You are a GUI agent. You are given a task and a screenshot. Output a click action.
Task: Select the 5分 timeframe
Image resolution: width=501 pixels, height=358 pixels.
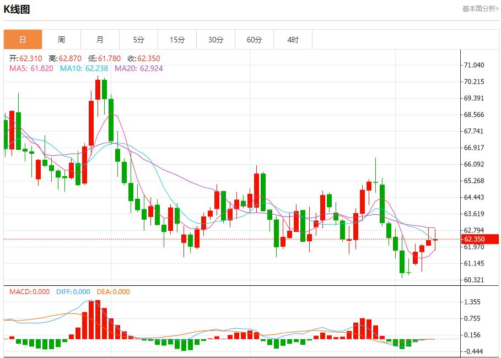[138, 39]
